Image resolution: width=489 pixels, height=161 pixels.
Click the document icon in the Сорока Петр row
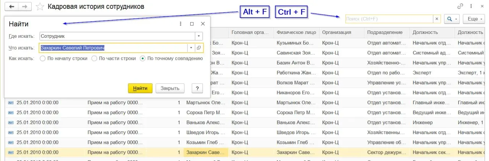pyautogui.click(x=11, y=113)
